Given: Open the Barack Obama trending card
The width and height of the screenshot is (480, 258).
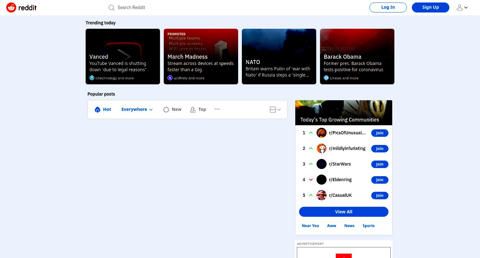Looking at the screenshot, I should coord(357,57).
